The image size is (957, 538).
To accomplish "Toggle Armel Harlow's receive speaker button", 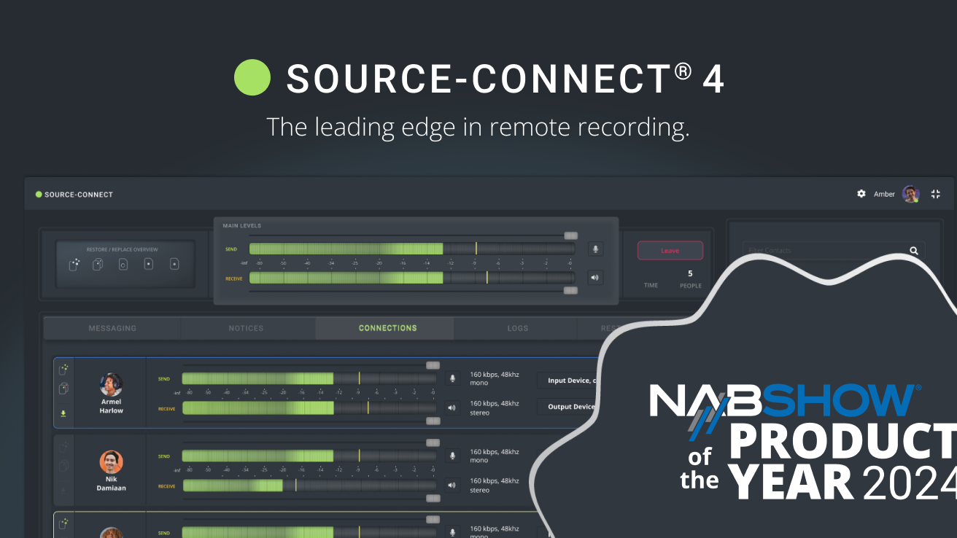I will coord(452,408).
